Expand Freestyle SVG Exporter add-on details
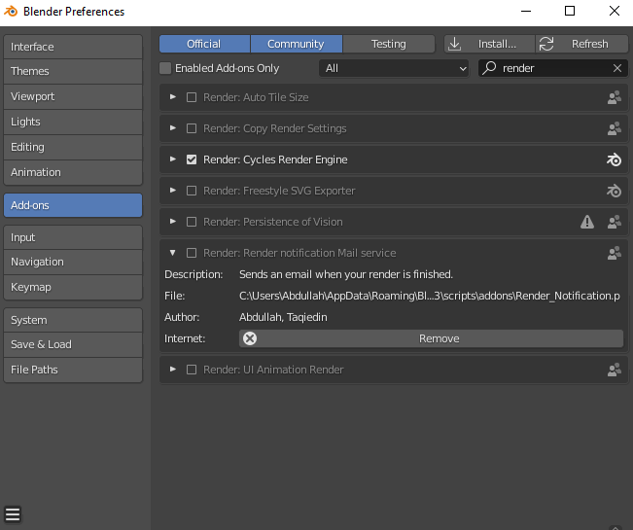Screen dimensions: 633x530 173,191
